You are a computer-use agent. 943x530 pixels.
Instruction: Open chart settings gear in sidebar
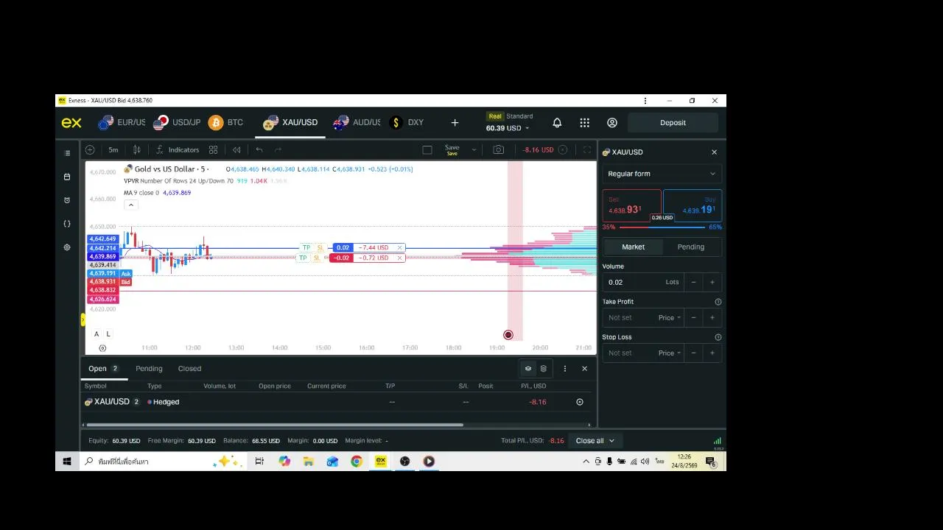click(x=67, y=247)
